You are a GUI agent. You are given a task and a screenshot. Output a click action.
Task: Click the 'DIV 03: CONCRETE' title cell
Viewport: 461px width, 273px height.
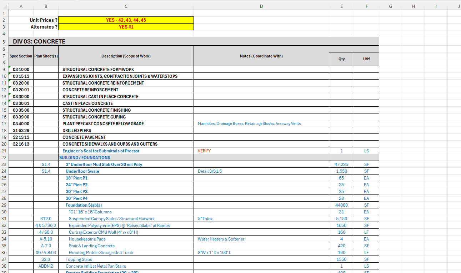[x=193, y=41]
